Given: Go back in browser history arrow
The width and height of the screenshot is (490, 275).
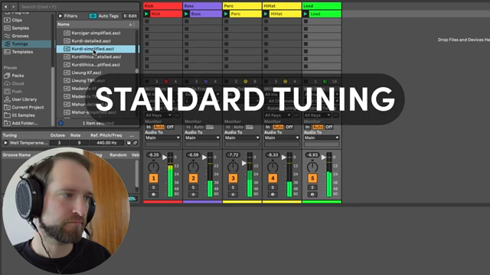Looking at the screenshot, I should 5,6.
